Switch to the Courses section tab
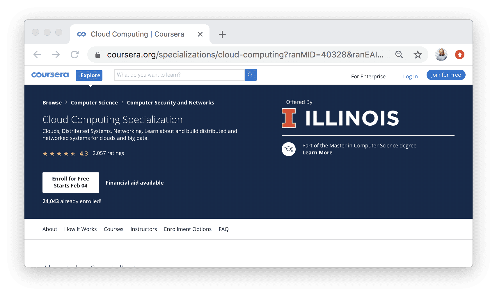This screenshot has height=296, width=497. [x=113, y=229]
